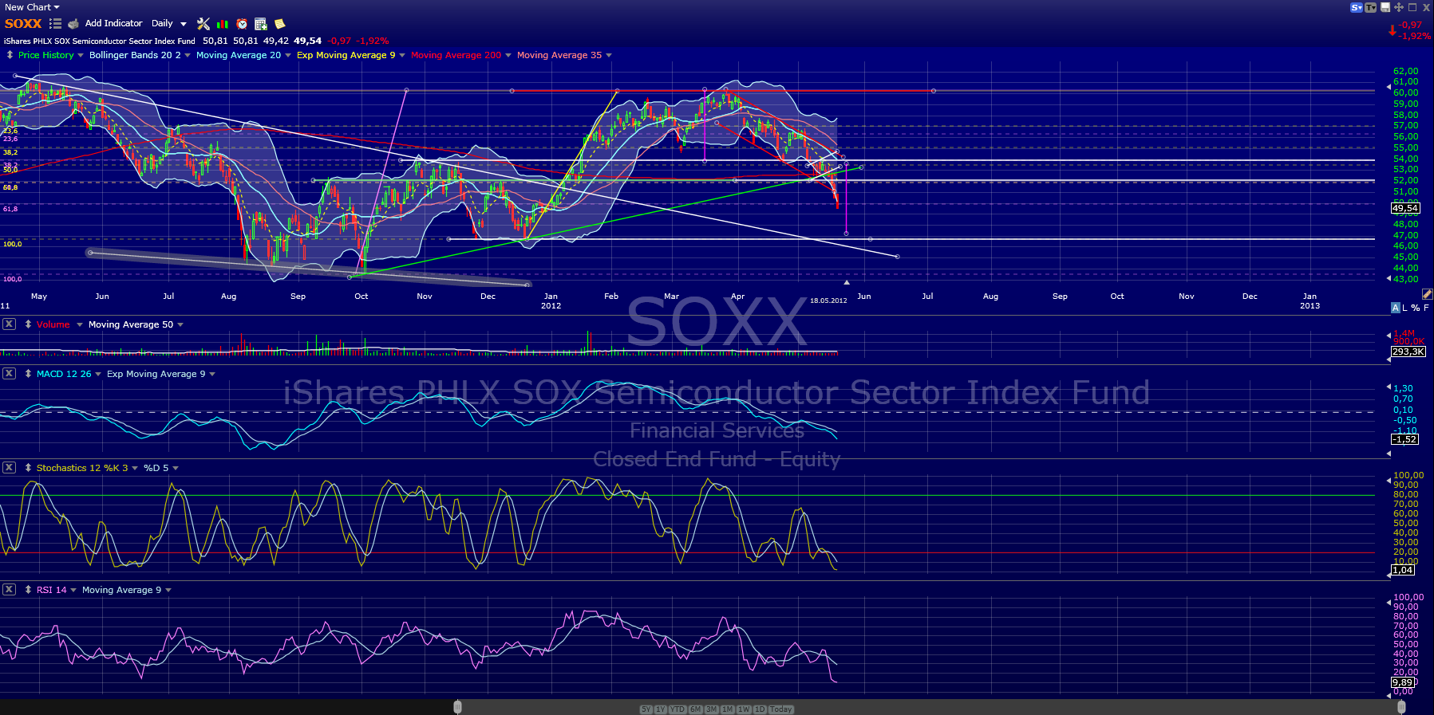Click the 49,54 current price label
The width and height of the screenshot is (1434, 715).
point(1405,208)
